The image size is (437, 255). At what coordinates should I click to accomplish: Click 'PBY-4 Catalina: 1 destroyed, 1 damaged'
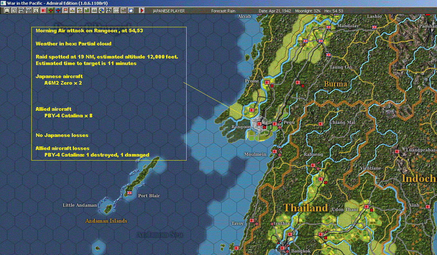(97, 155)
